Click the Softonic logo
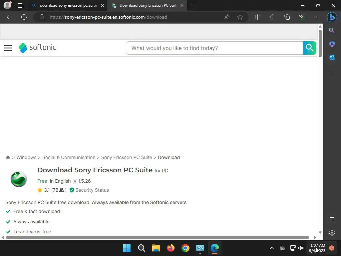341x256 pixels. [37, 48]
